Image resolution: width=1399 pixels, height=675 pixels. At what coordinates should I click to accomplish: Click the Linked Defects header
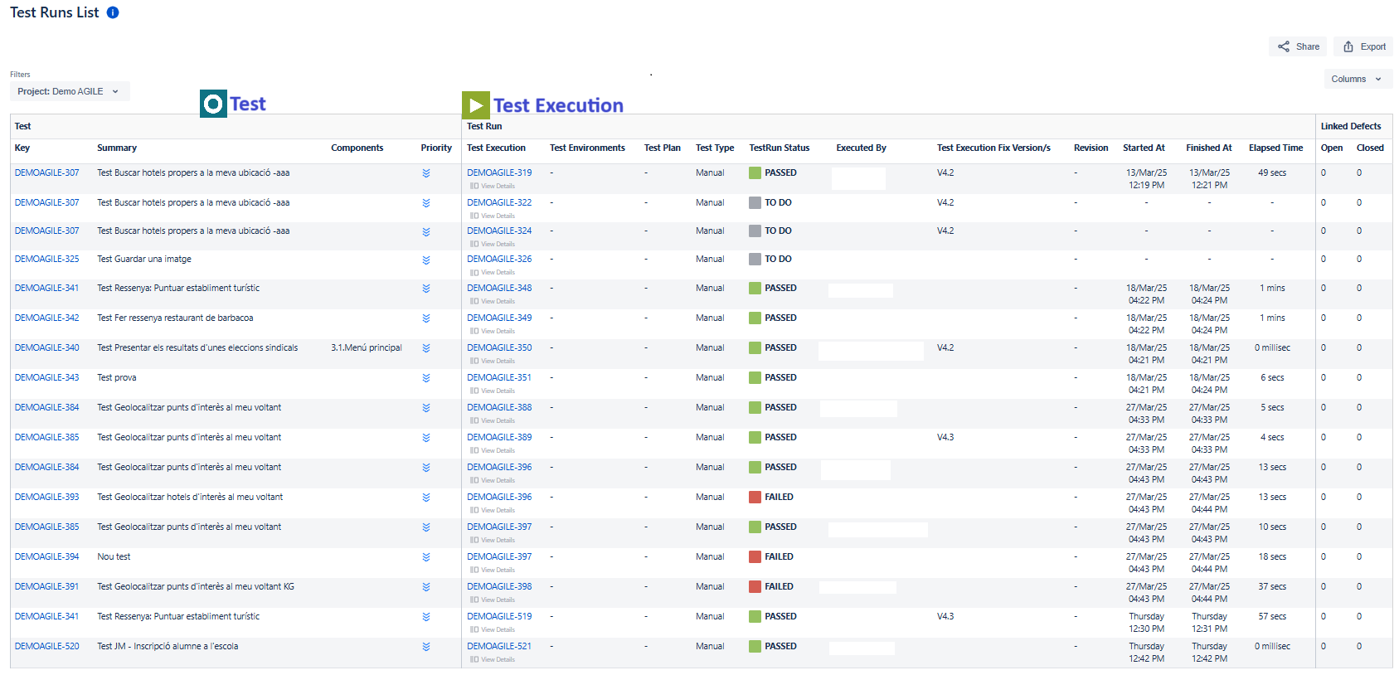(x=1351, y=126)
